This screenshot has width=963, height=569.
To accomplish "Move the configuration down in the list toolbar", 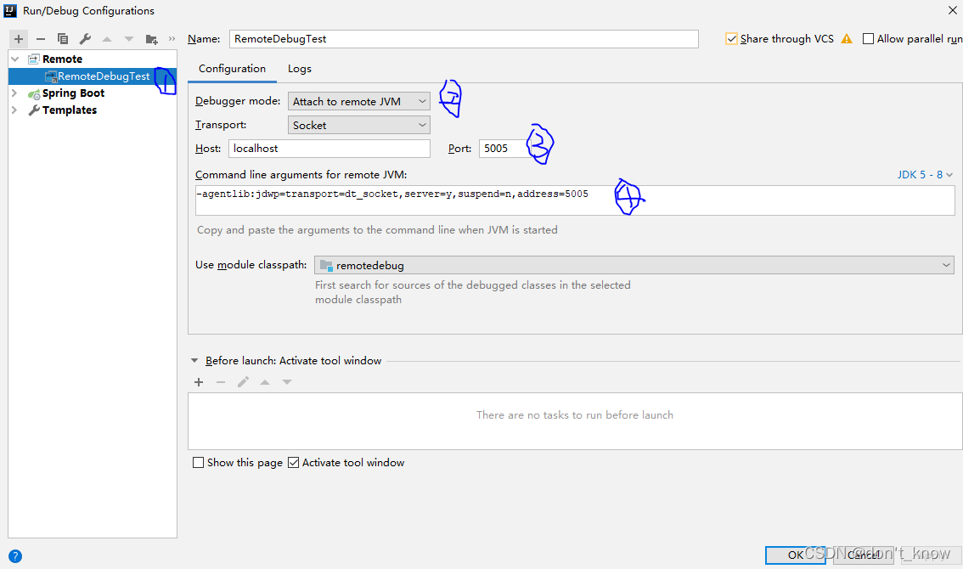I will [129, 39].
